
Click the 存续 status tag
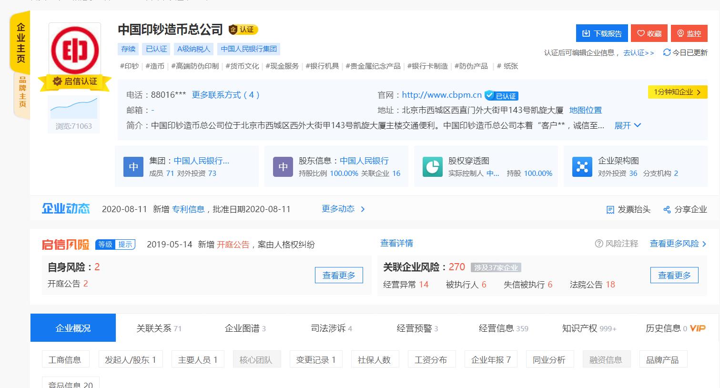(128, 49)
